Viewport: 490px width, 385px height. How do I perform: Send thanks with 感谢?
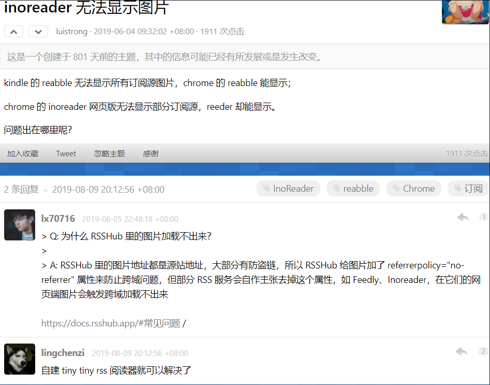[151, 154]
